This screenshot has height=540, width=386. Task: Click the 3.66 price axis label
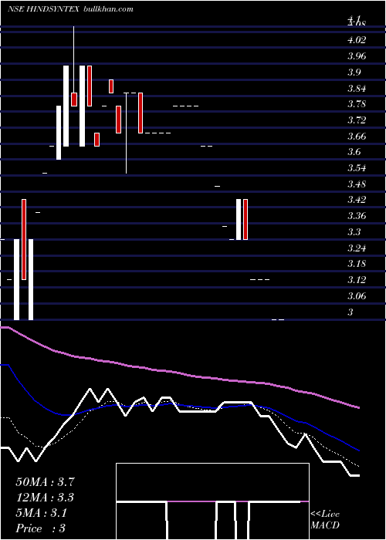point(357,137)
